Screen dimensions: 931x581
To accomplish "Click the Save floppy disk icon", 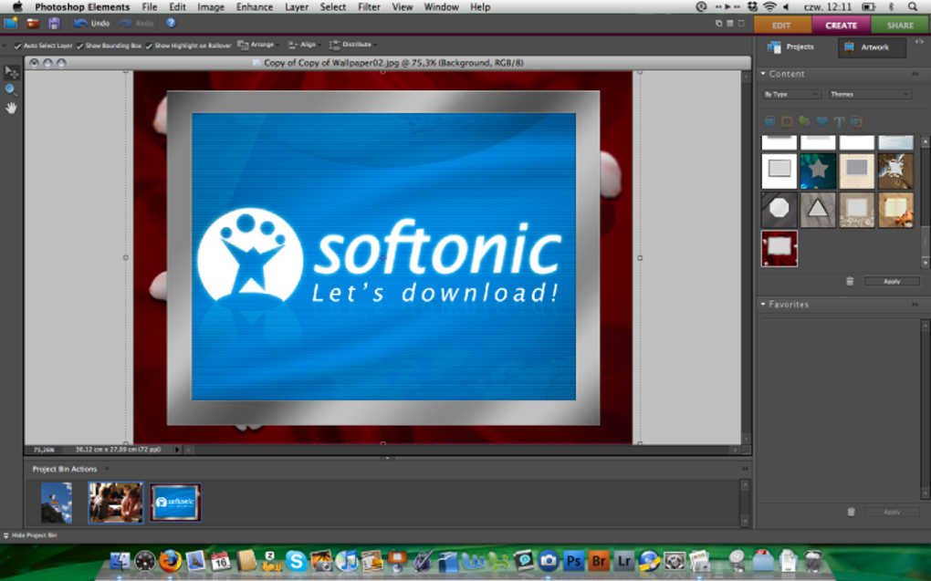I will click(x=54, y=23).
